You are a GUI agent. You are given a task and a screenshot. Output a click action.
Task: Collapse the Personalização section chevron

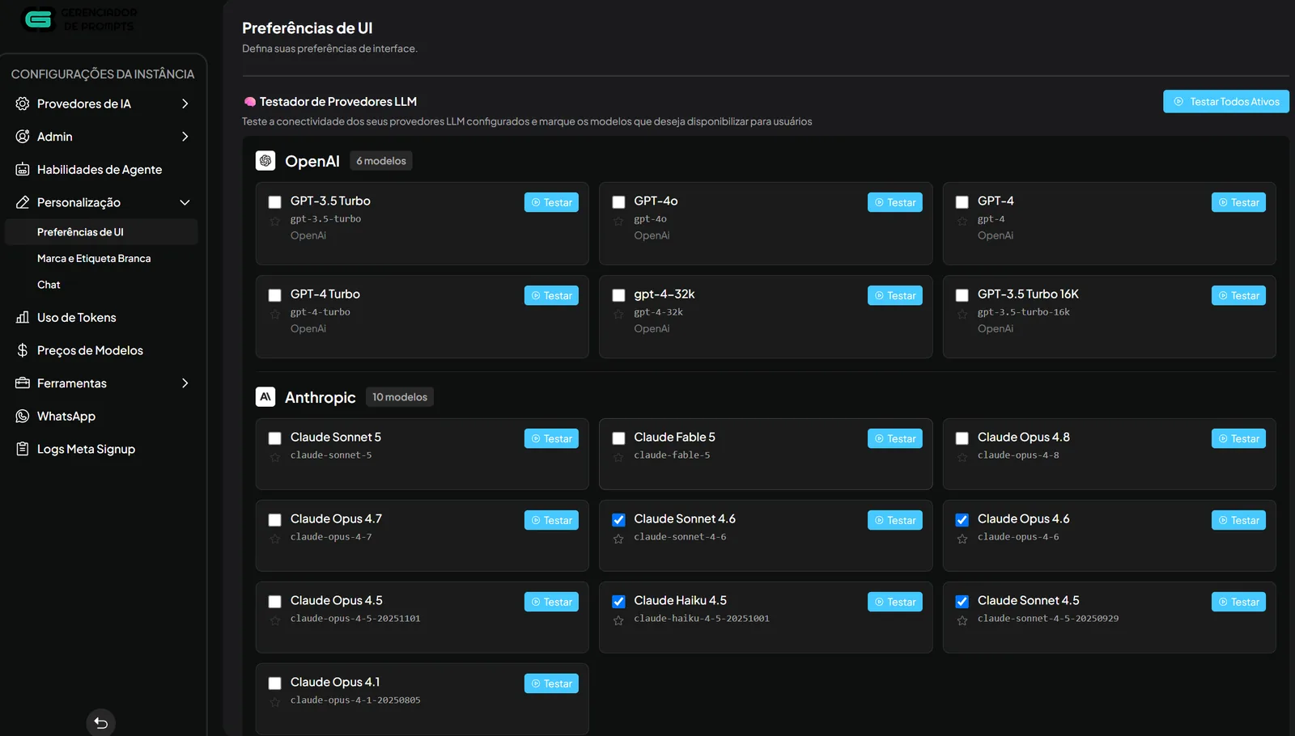(185, 202)
